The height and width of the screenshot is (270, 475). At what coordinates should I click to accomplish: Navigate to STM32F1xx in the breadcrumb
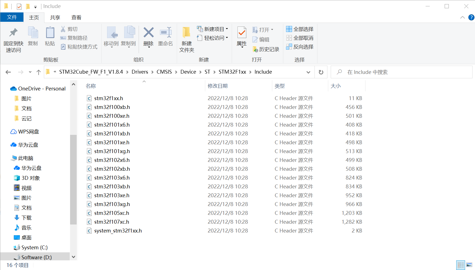pyautogui.click(x=232, y=72)
